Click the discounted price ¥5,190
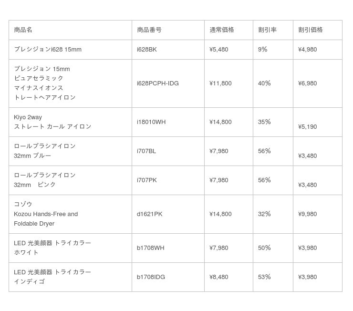 pyautogui.click(x=308, y=127)
